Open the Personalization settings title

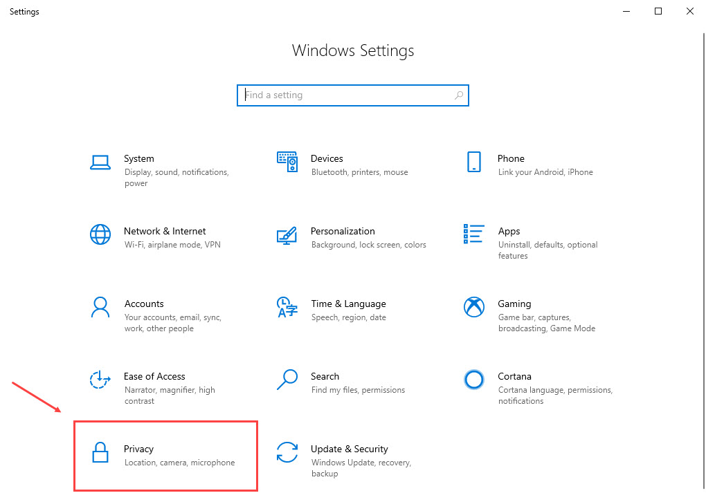click(x=343, y=231)
